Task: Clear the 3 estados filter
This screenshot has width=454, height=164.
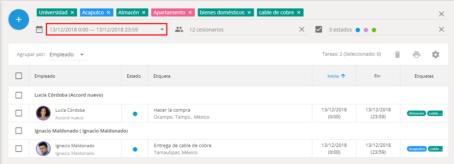Action: pos(442,29)
